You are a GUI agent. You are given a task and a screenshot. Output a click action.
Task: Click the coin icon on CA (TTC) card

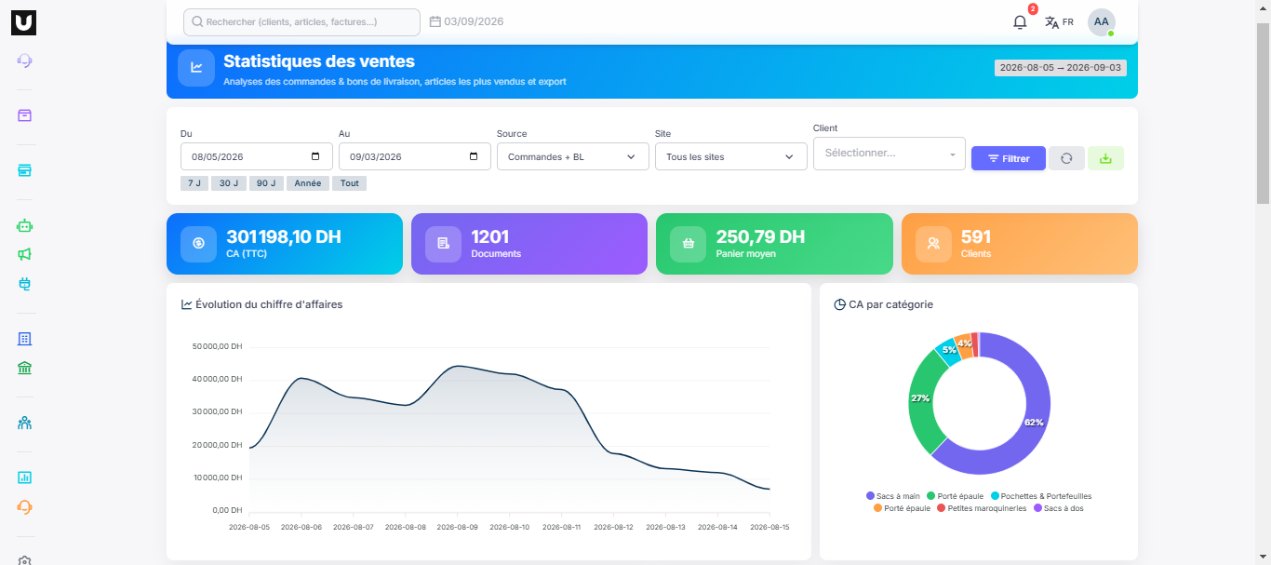(x=198, y=244)
